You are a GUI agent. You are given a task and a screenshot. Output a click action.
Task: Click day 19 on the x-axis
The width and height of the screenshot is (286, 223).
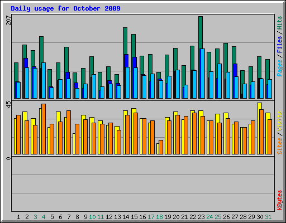[x=168, y=217]
